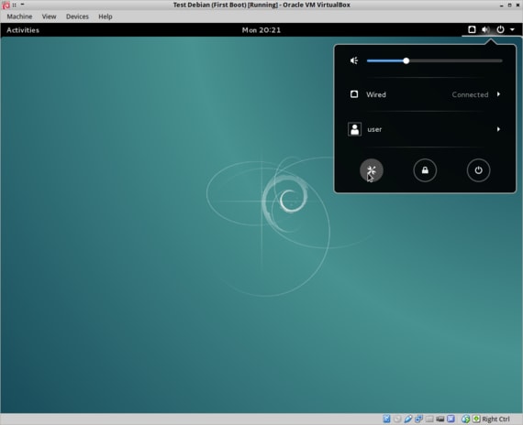This screenshot has height=425, width=523.
Task: Click the keyboard capture indicator icon
Action: (476, 419)
